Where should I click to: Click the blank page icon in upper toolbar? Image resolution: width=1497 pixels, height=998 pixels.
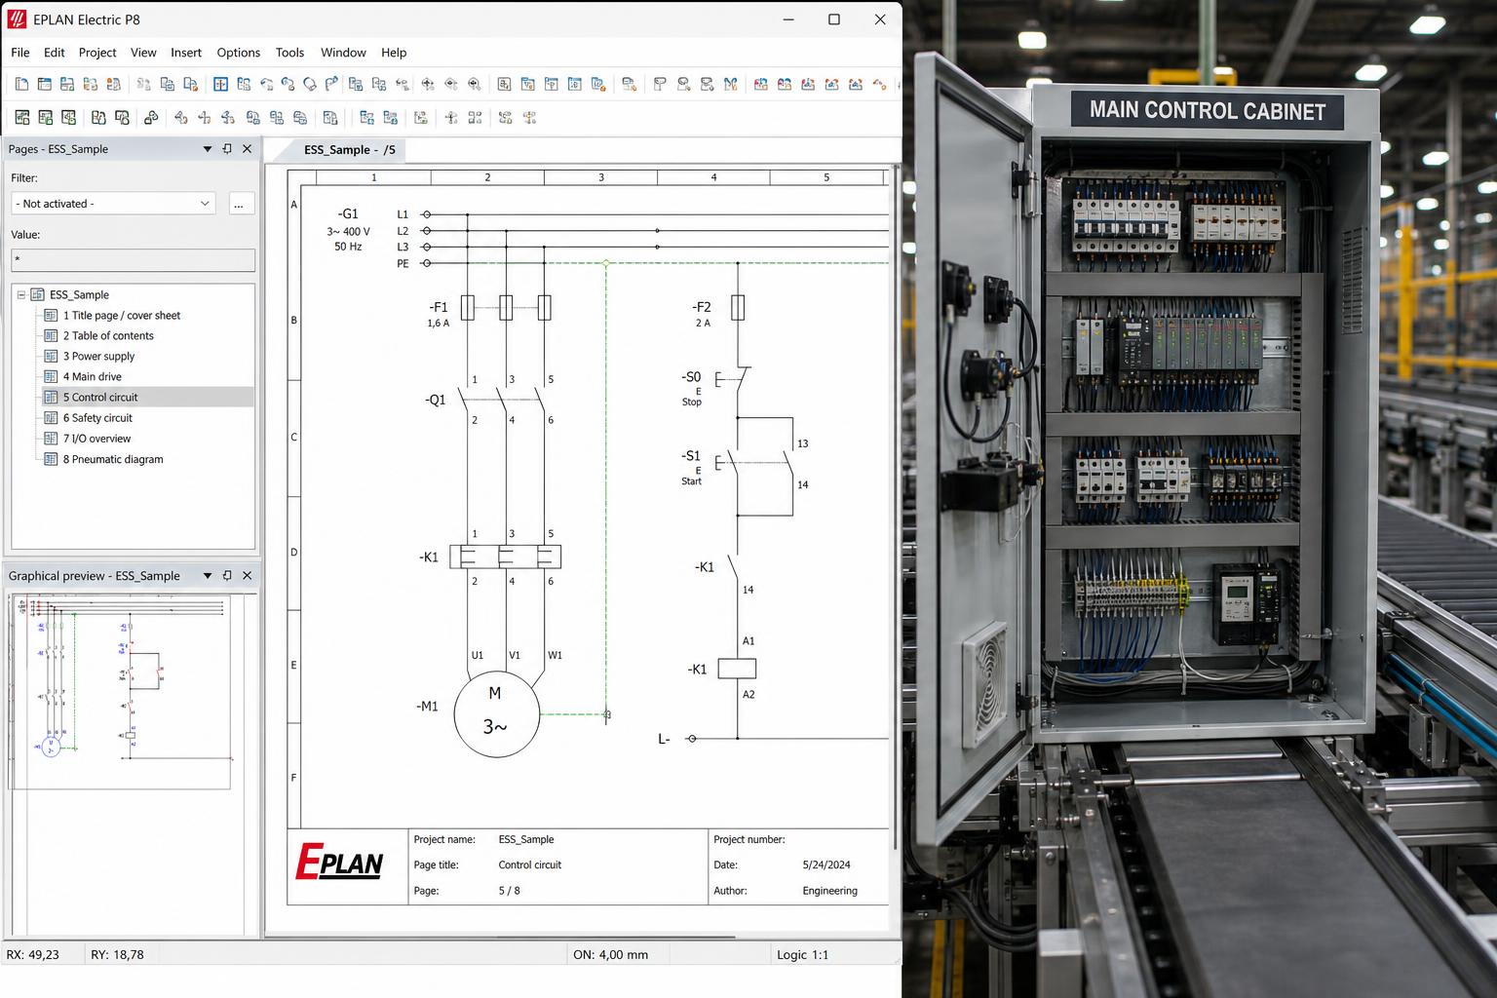21,85
